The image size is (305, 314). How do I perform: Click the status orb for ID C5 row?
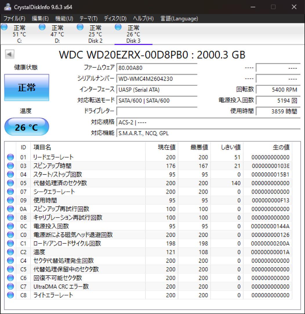pyautogui.click(x=10, y=269)
